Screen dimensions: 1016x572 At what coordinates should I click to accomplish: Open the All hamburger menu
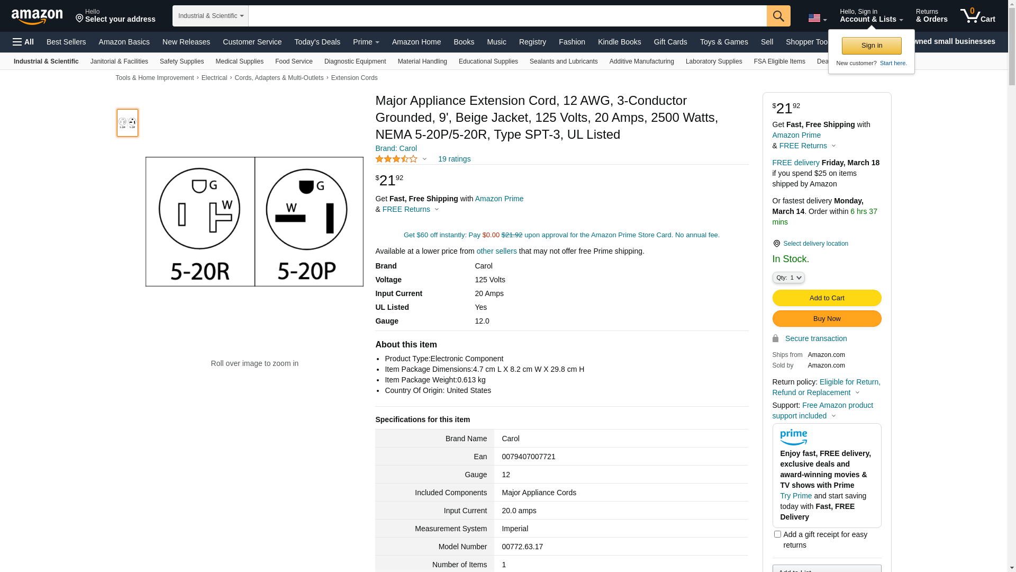[23, 42]
